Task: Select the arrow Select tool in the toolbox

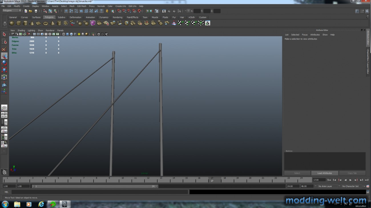Action: [x=4, y=34]
